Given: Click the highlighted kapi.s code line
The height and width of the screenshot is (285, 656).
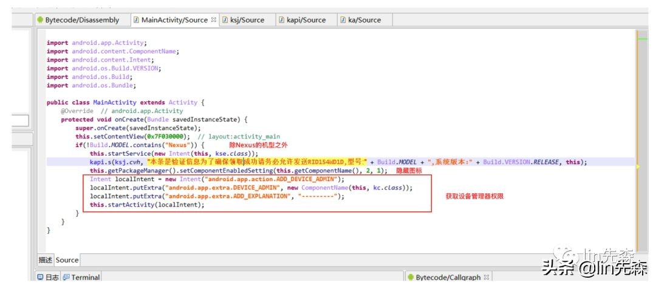Looking at the screenshot, I should point(304,162).
